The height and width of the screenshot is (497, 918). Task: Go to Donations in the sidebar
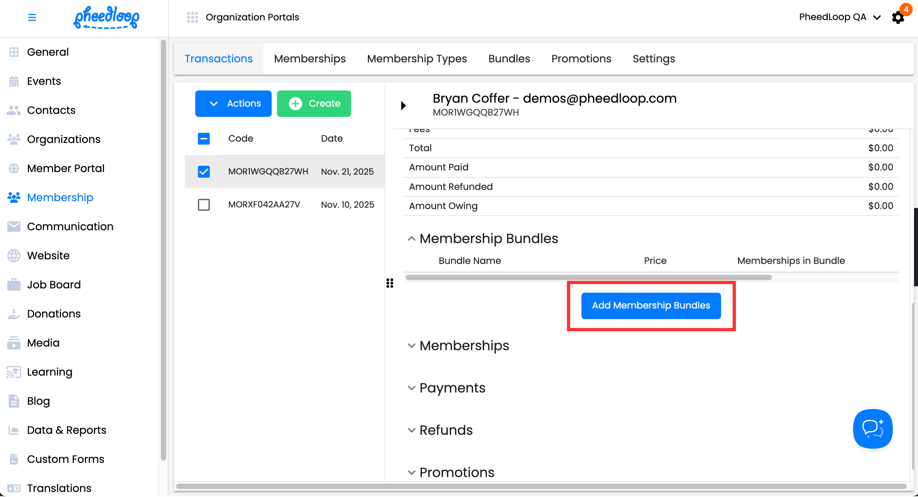[54, 314]
